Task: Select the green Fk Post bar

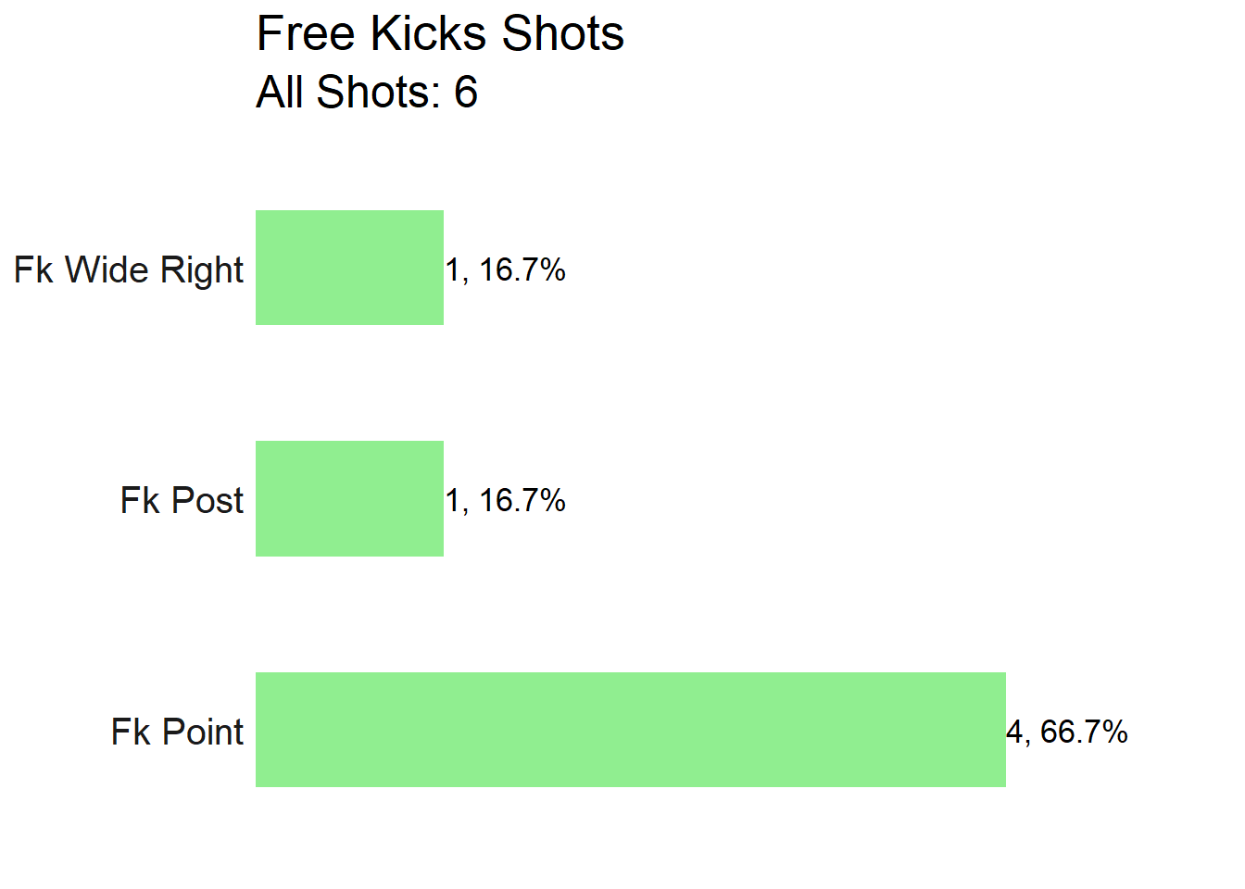Action: (349, 498)
